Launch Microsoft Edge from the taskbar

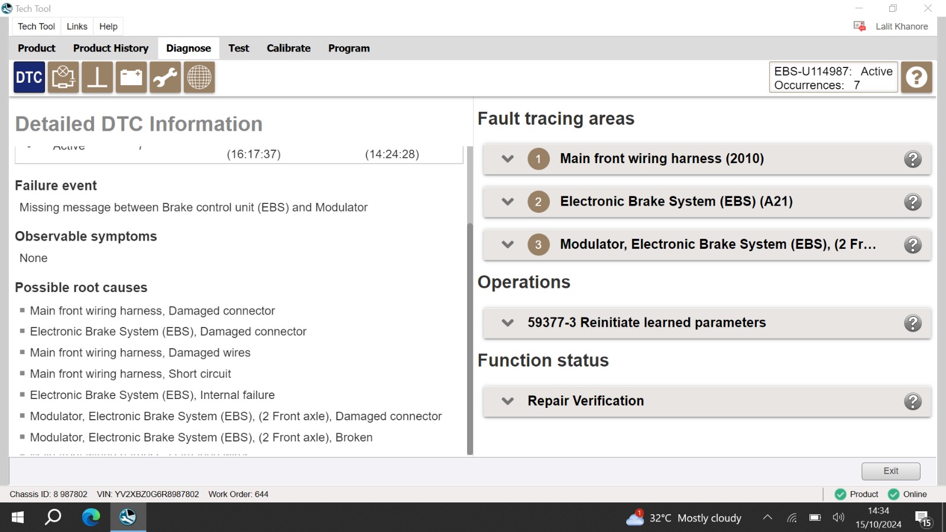pyautogui.click(x=90, y=518)
